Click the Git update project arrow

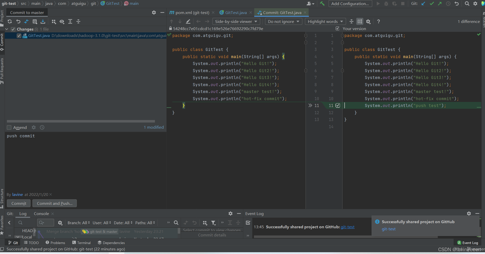[423, 4]
